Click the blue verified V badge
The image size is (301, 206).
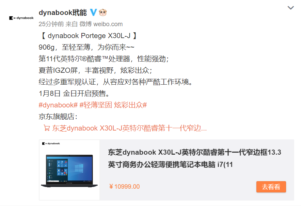click(93, 13)
